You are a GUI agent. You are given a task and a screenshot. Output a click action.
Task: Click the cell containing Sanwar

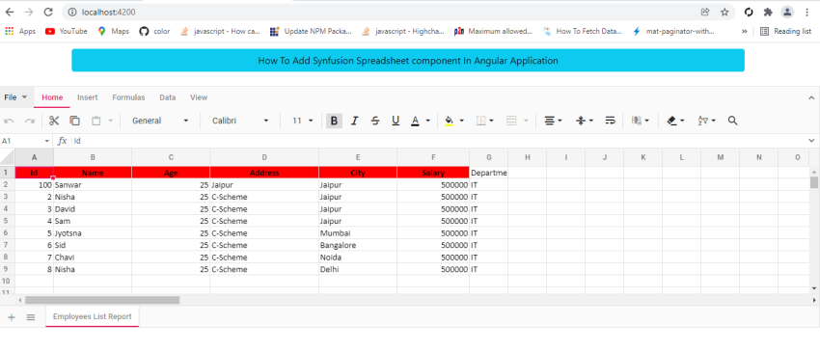(x=93, y=184)
